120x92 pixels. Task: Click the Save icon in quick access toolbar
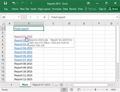click(5, 3)
